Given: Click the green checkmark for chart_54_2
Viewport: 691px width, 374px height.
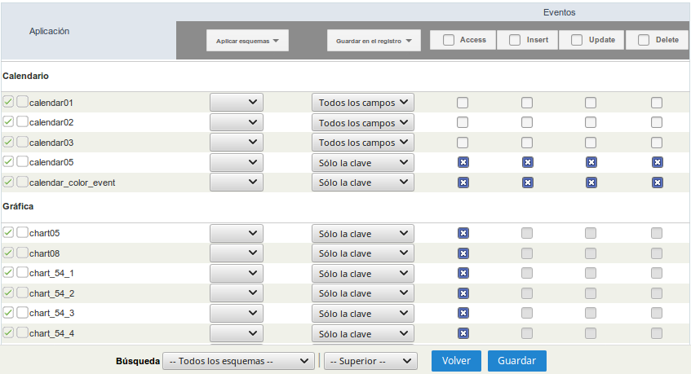Looking at the screenshot, I should pyautogui.click(x=8, y=293).
